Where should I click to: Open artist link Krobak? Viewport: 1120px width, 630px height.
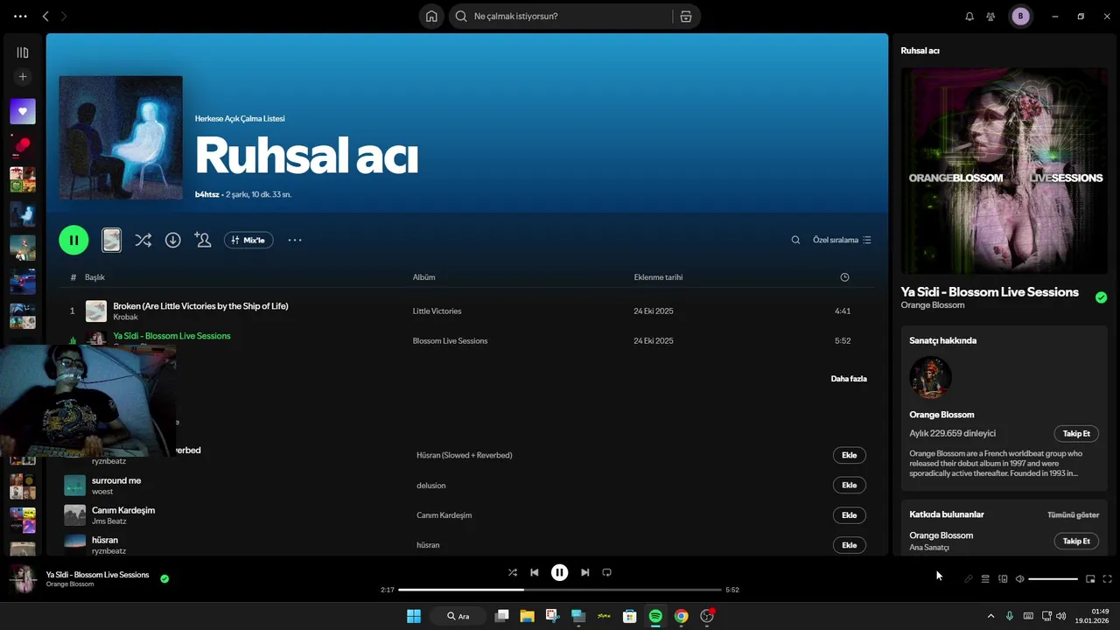[x=125, y=317]
